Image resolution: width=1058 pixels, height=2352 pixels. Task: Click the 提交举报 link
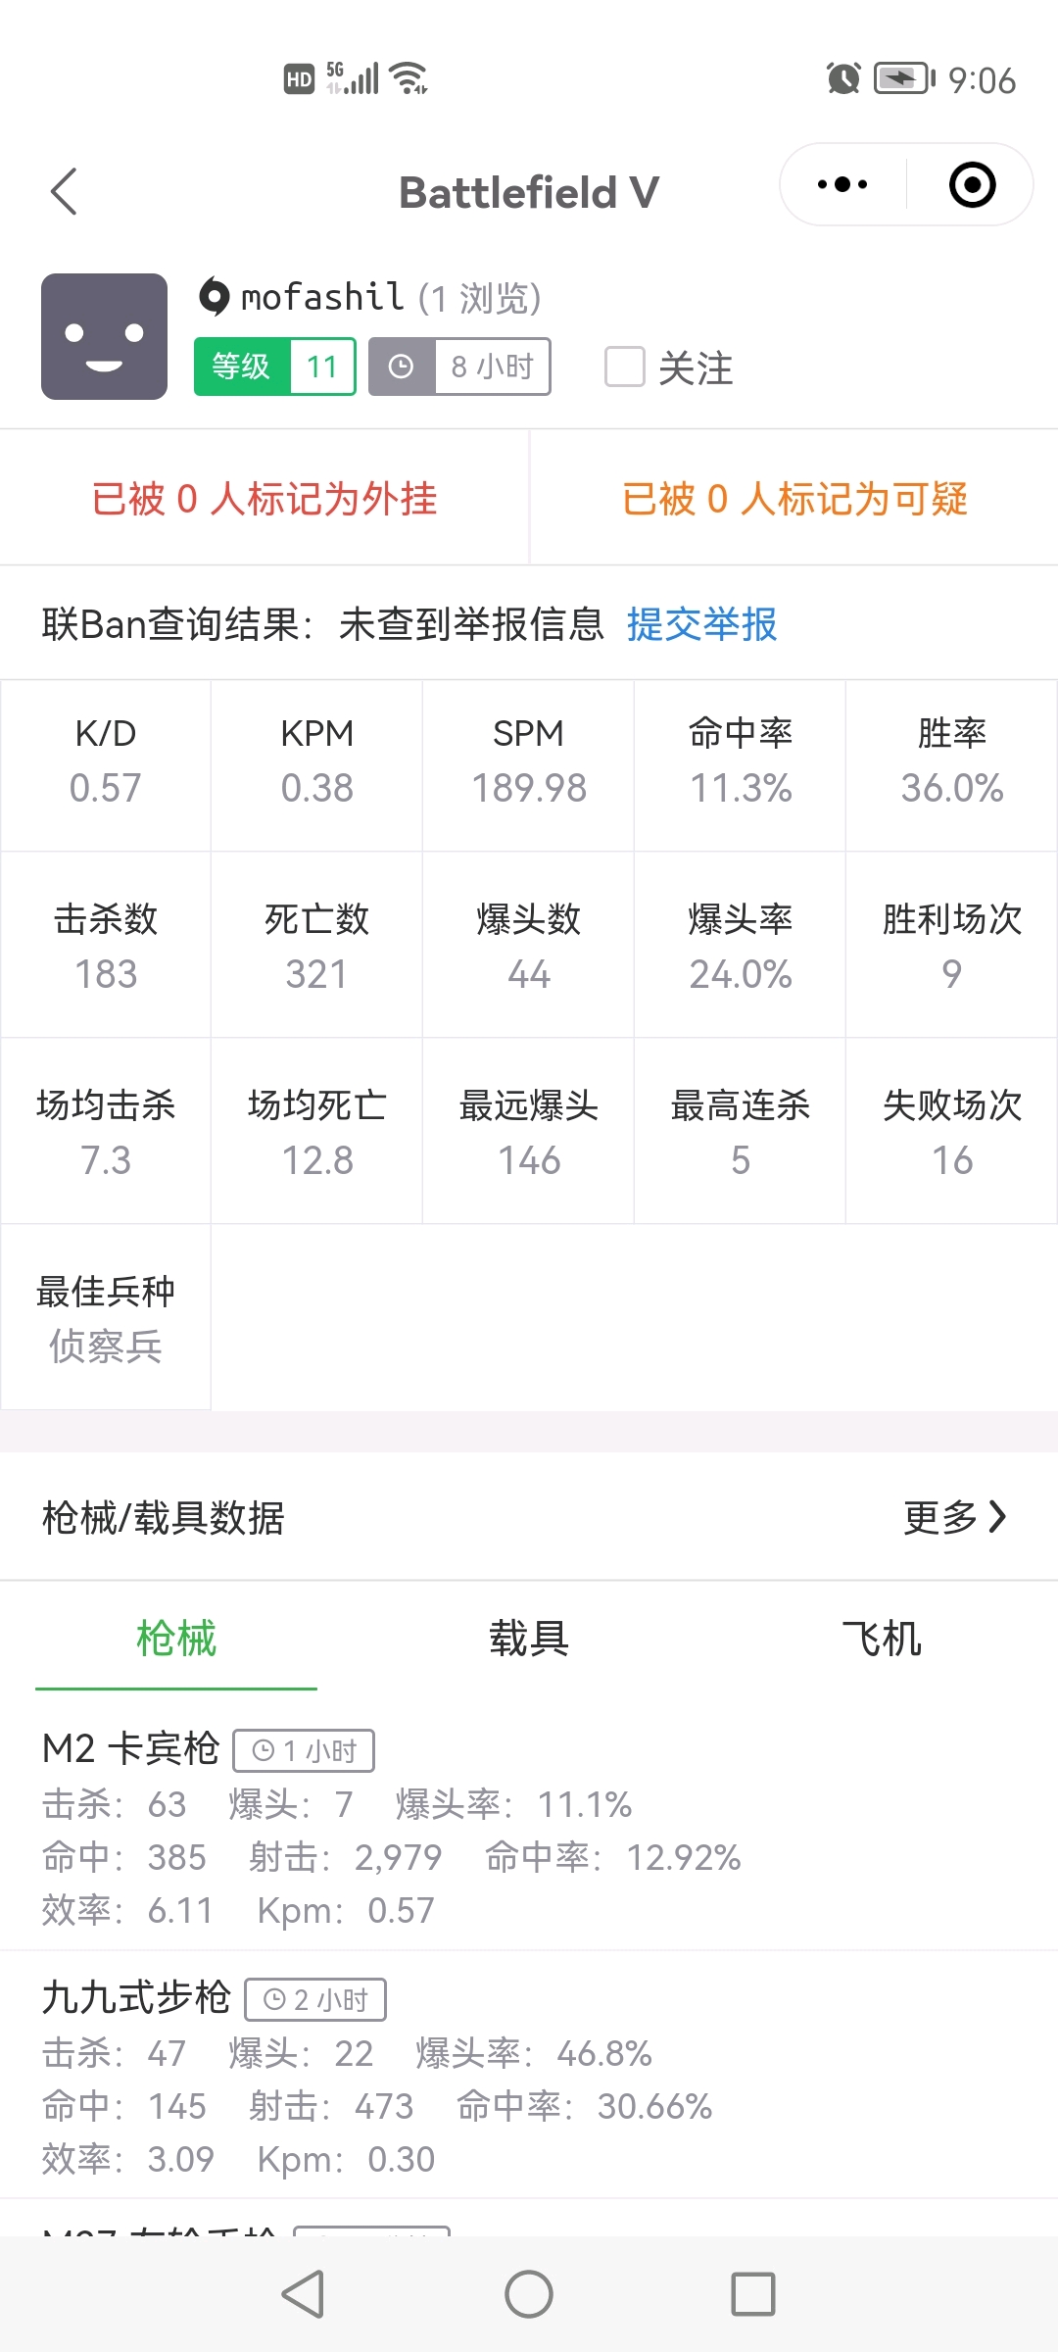[701, 624]
